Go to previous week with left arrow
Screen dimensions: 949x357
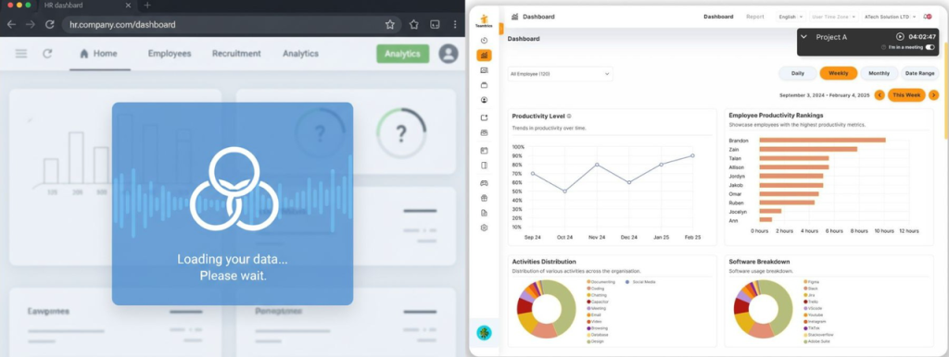(x=879, y=95)
